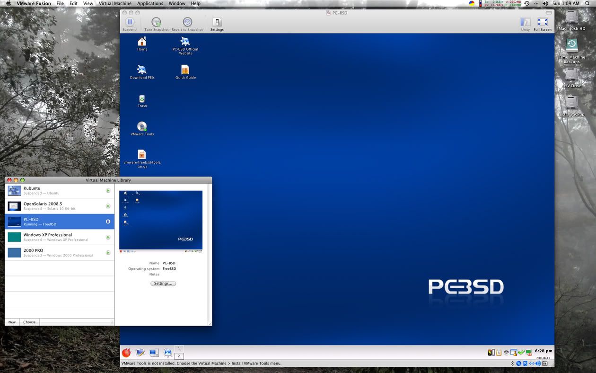Screen dimensions: 596x373
Task: Click the green checkmark tray icon
Action: pyautogui.click(x=521, y=352)
